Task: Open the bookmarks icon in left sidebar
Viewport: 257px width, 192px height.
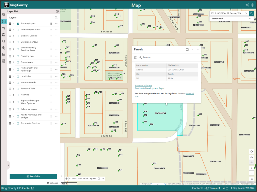Action: 4,35
